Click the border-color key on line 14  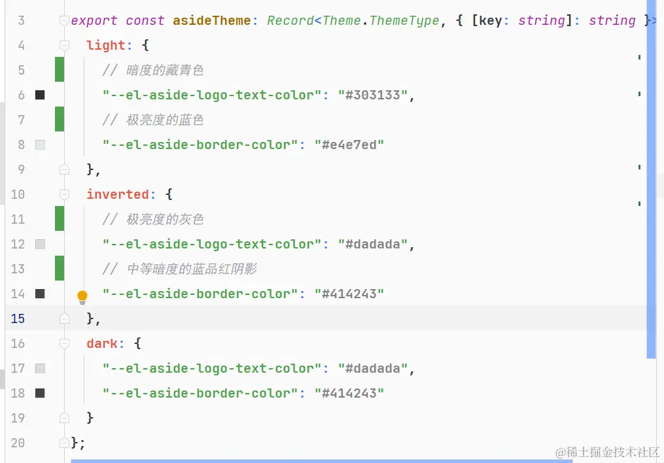click(x=200, y=294)
